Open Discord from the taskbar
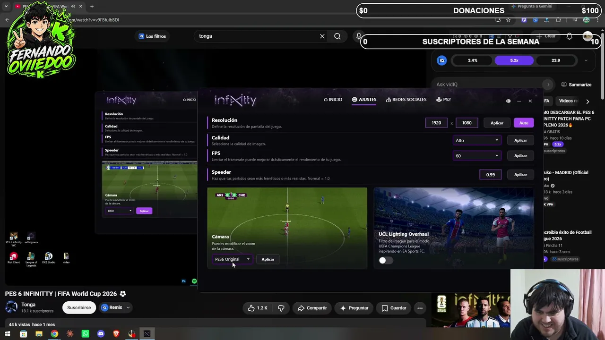The image size is (605, 340). 101,334
